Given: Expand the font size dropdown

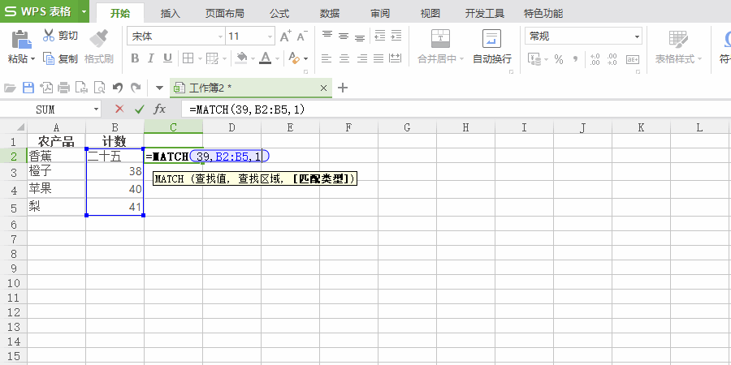Looking at the screenshot, I should 270,36.
